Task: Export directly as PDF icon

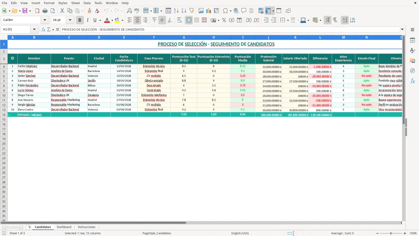Action: click(37, 11)
